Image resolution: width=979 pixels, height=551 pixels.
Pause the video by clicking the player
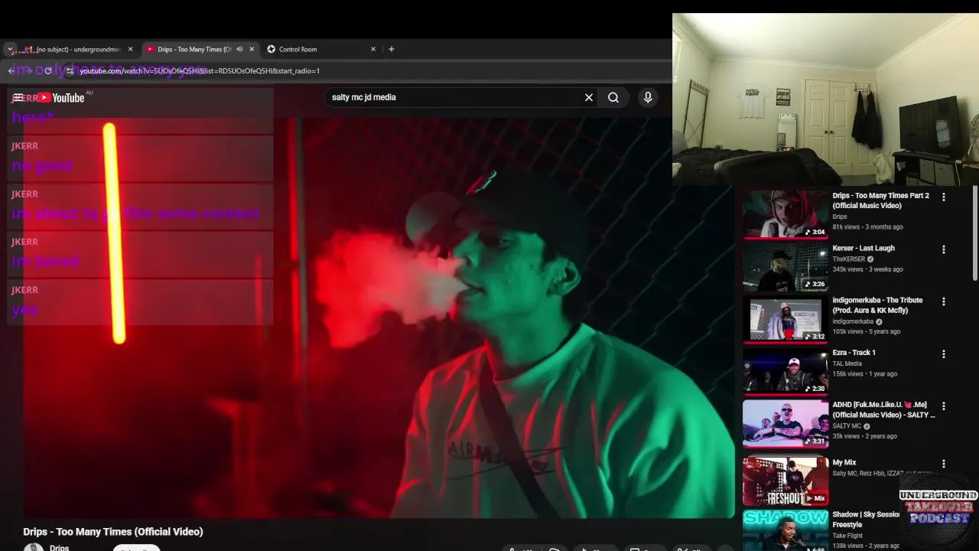click(379, 318)
